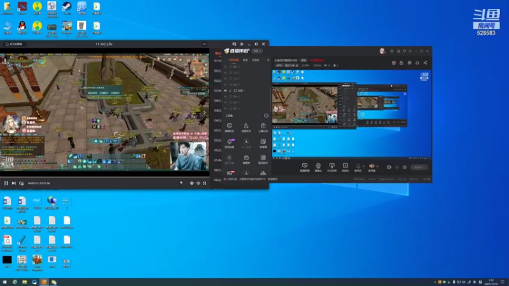Open the quality dropdown next to category
This screenshot has width=509, height=286.
305,65
